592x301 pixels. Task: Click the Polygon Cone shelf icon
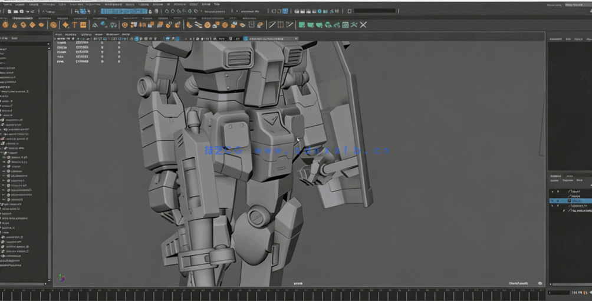(32, 25)
